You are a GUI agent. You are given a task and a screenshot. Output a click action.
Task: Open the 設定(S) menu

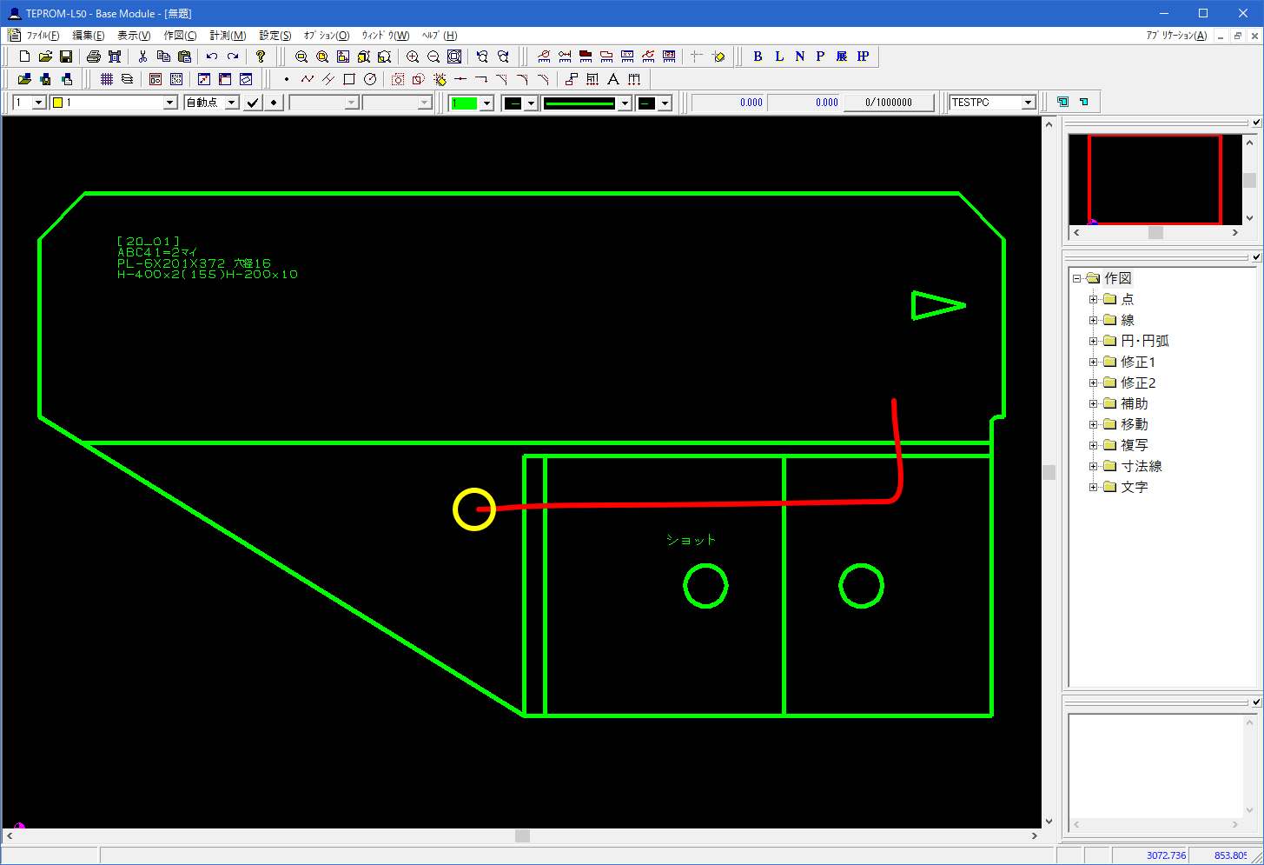[275, 36]
